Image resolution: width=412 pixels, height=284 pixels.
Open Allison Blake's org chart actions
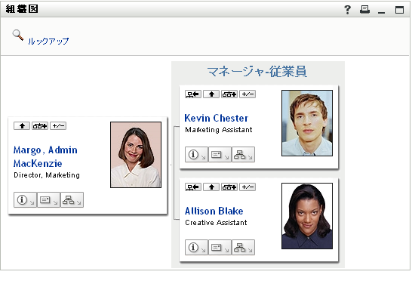point(243,247)
